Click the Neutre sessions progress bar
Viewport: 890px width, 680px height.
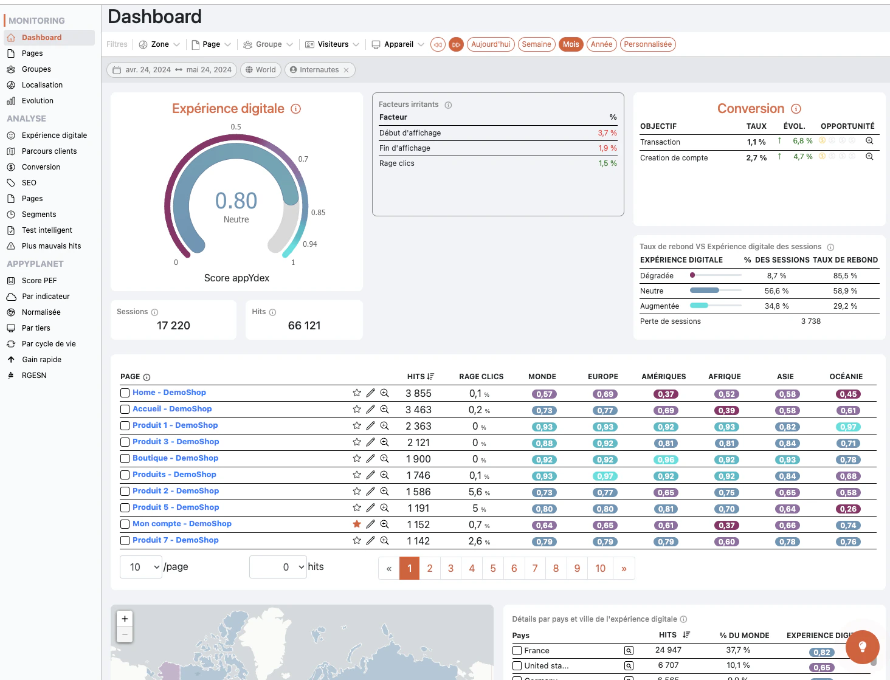(x=716, y=290)
